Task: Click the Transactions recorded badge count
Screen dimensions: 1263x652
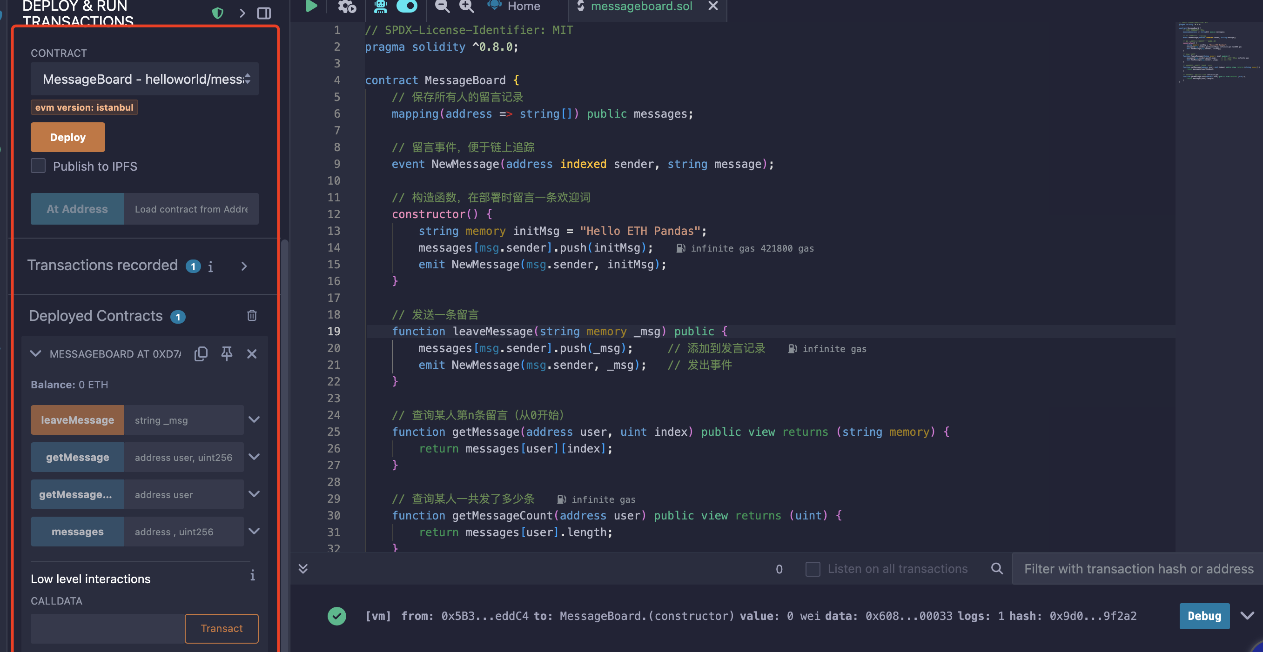Action: [x=193, y=266]
